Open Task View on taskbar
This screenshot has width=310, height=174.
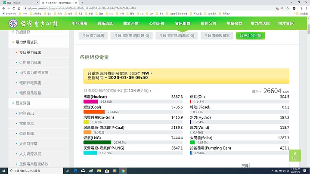(67, 171)
